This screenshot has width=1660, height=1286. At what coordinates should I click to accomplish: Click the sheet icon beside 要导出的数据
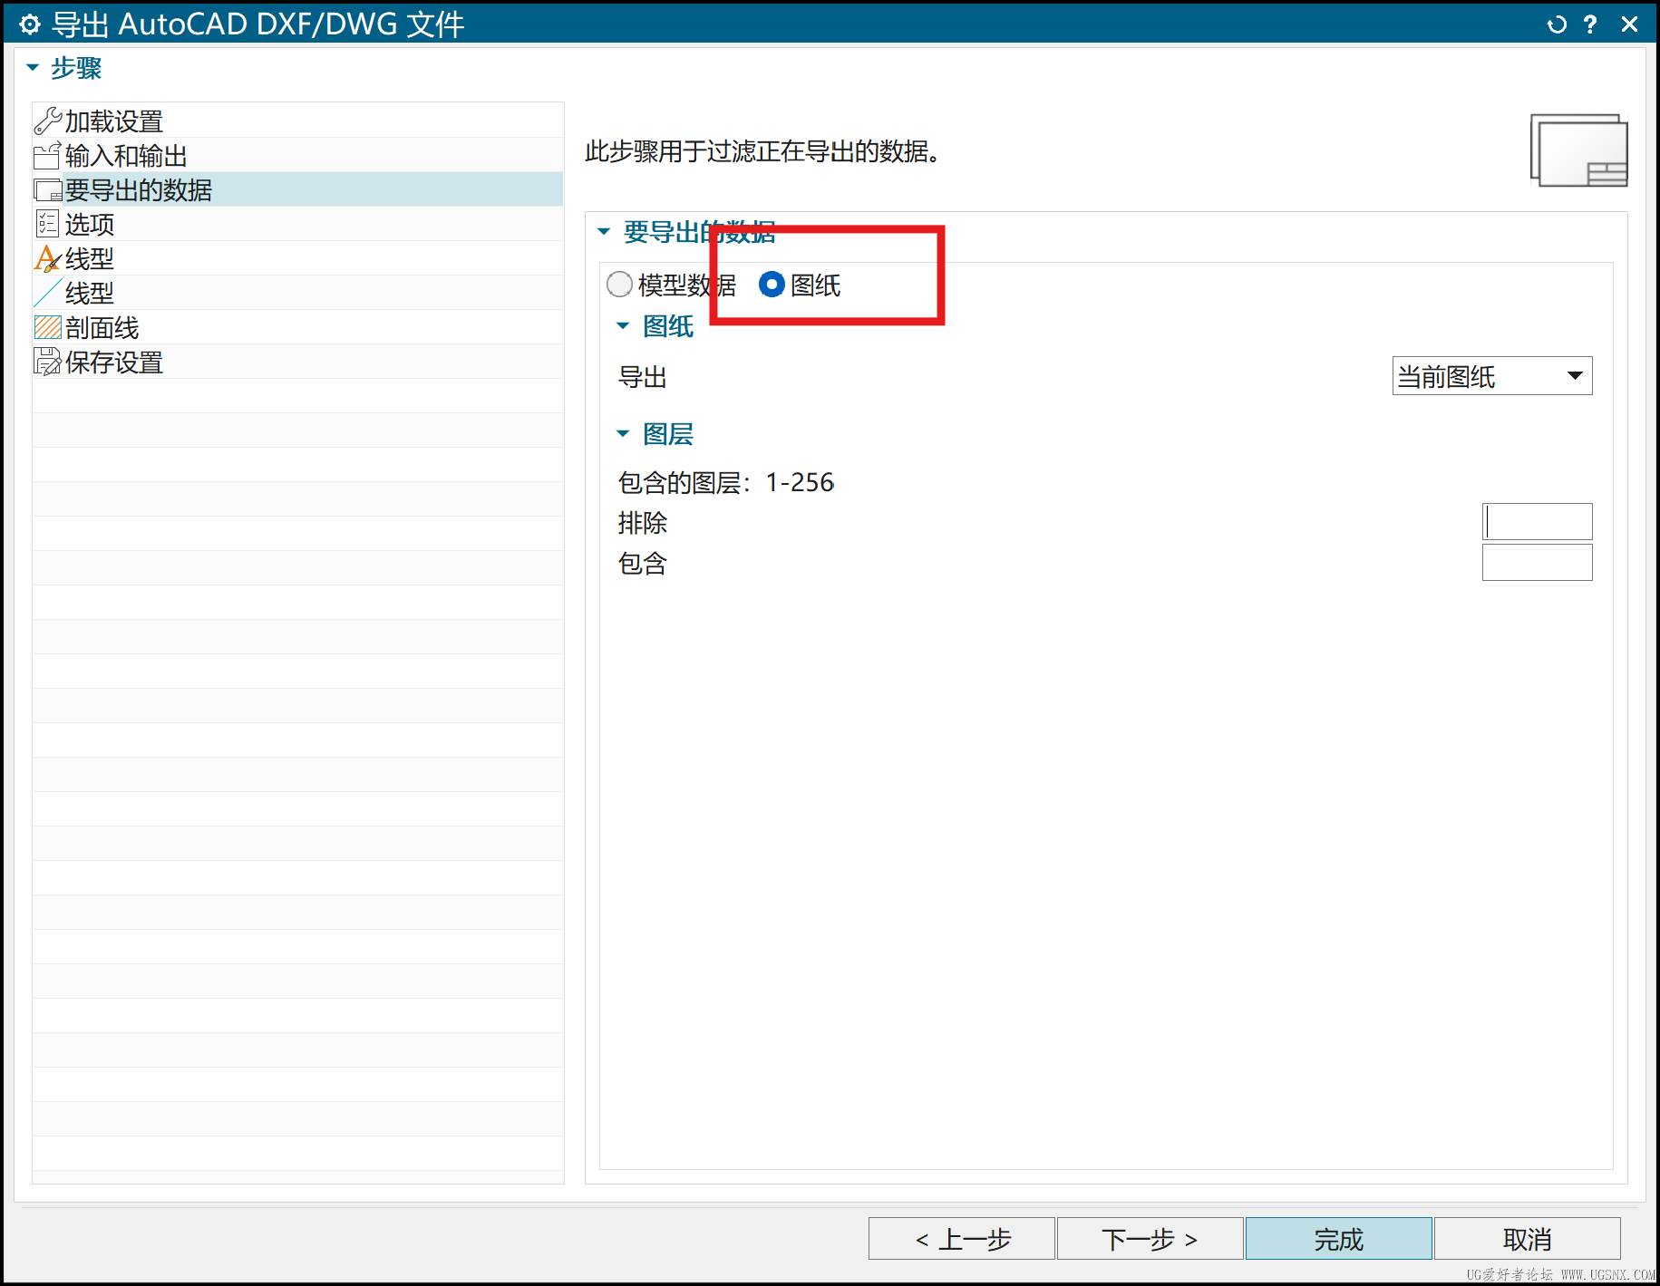tap(47, 190)
